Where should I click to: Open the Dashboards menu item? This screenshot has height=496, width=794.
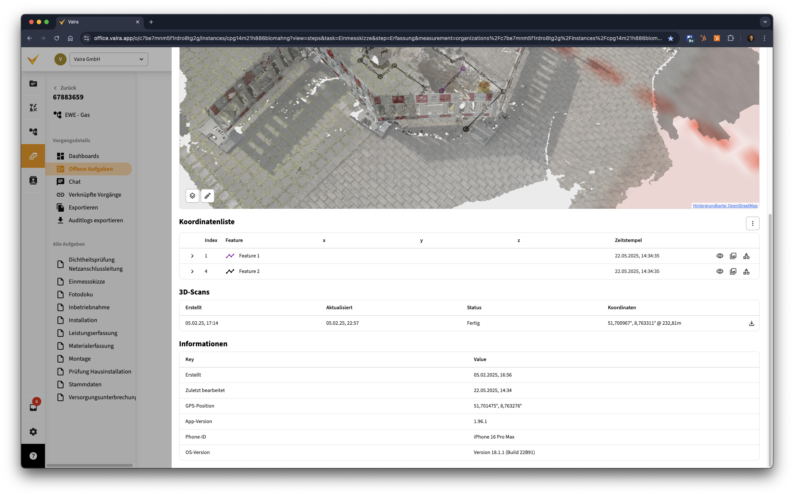pos(84,156)
